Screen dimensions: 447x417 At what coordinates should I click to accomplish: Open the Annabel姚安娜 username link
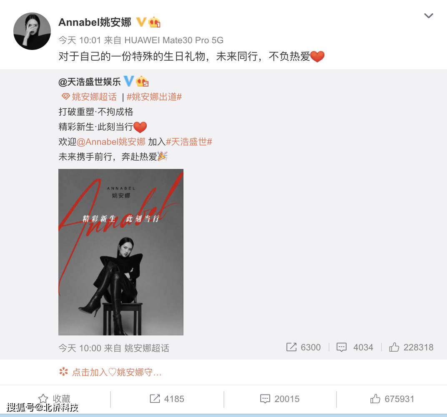click(95, 22)
